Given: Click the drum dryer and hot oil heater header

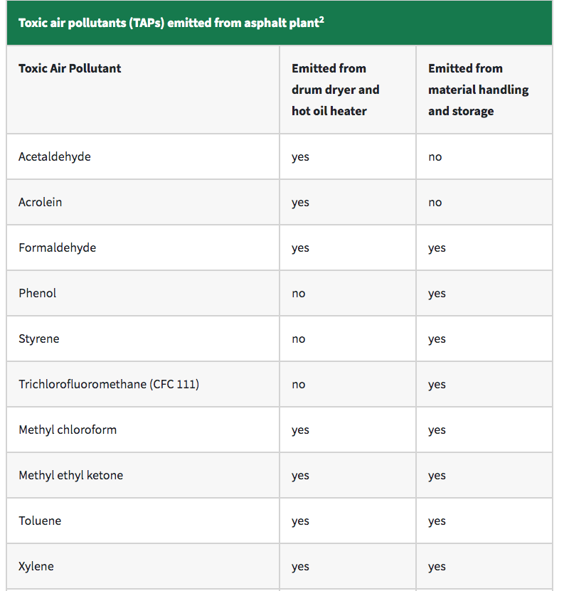Looking at the screenshot, I should tap(335, 90).
